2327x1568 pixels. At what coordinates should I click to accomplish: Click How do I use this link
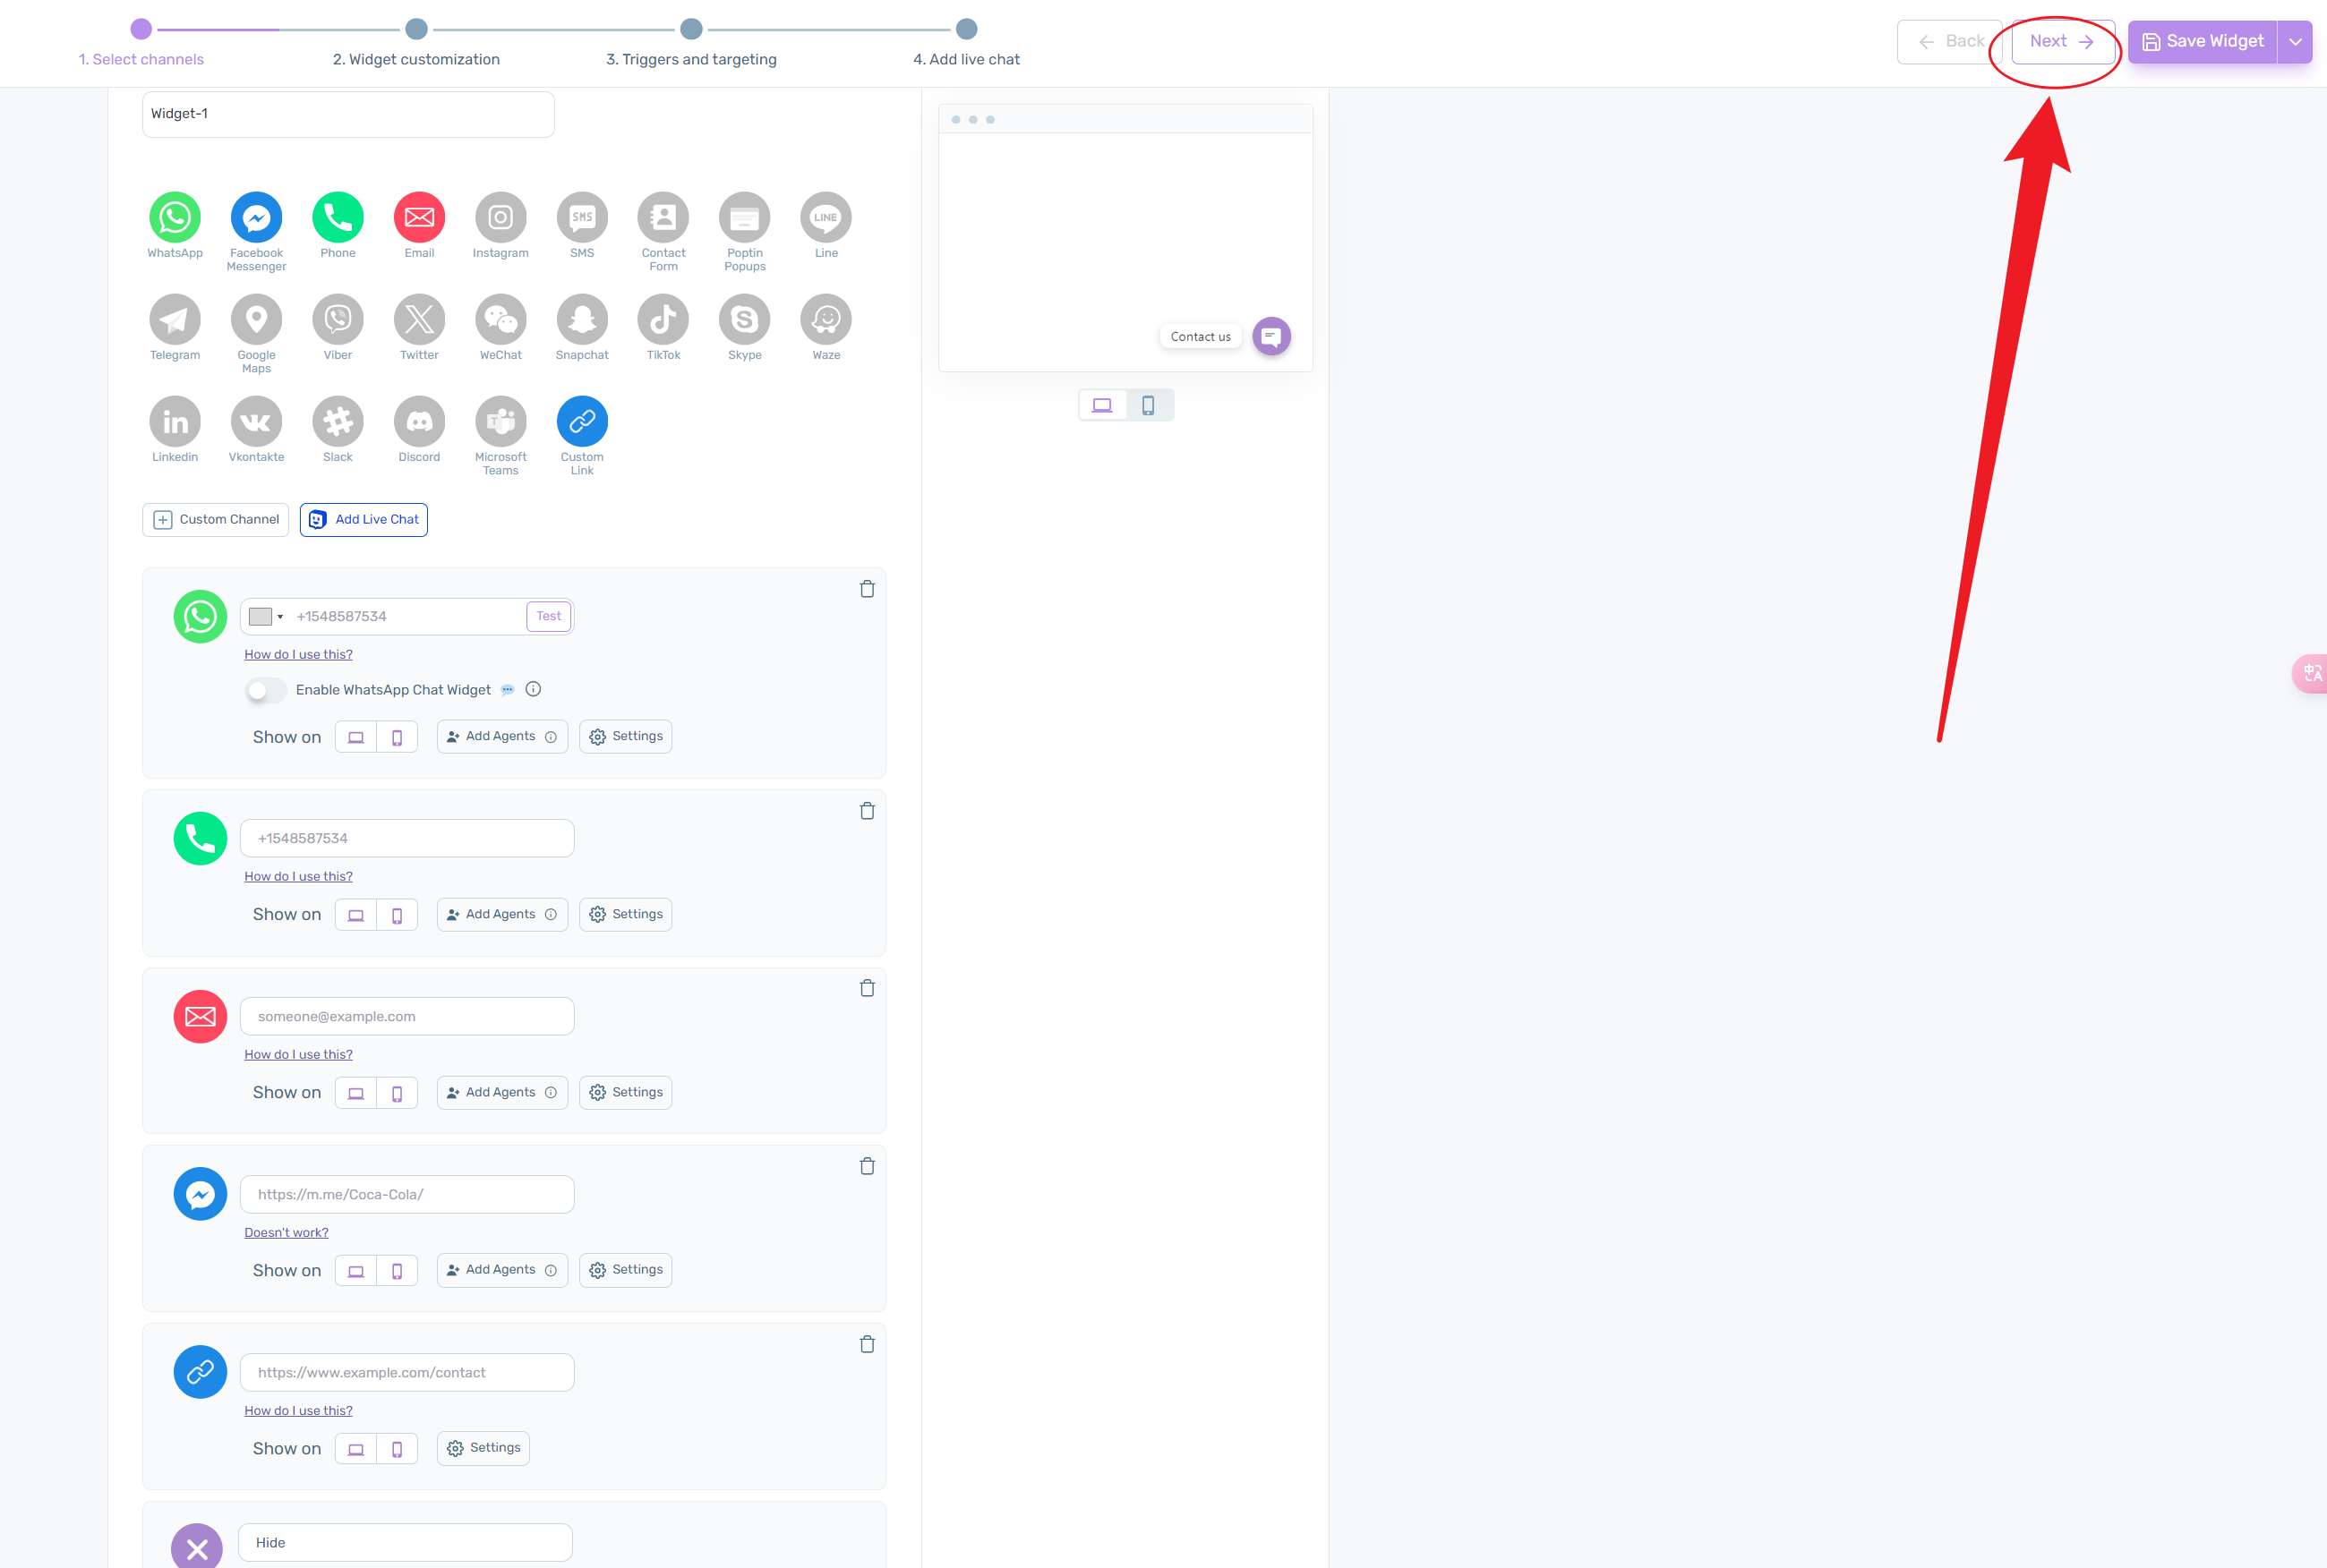coord(297,652)
